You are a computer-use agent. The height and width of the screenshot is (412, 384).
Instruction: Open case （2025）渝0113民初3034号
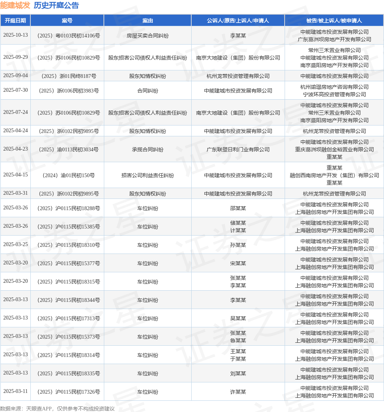coord(67,149)
